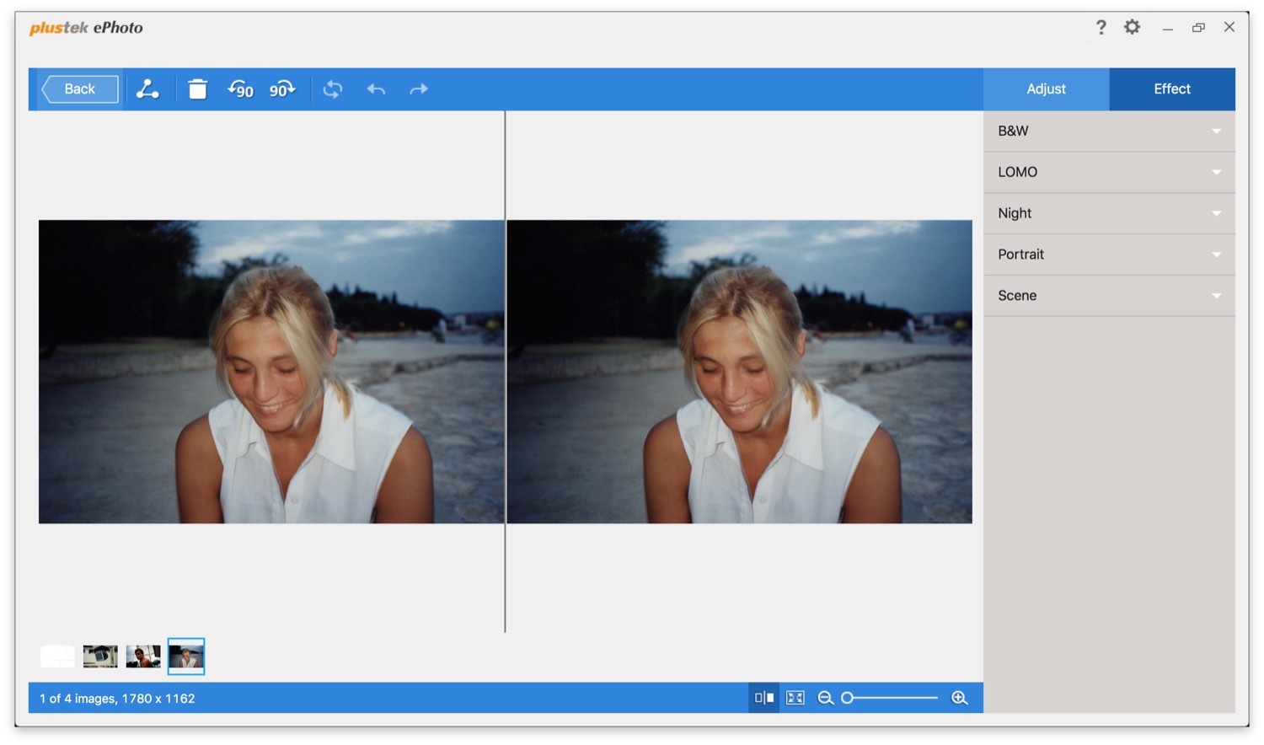Rotate image 90 degrees clockwise
This screenshot has width=1264, height=745.
coord(282,89)
